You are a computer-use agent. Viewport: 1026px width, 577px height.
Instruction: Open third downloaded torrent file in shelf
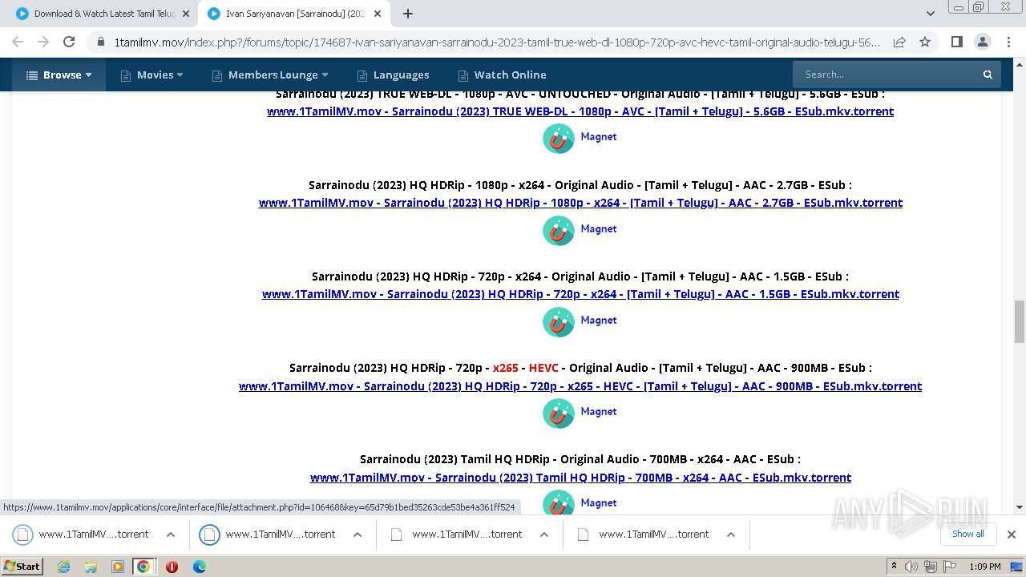point(458,535)
